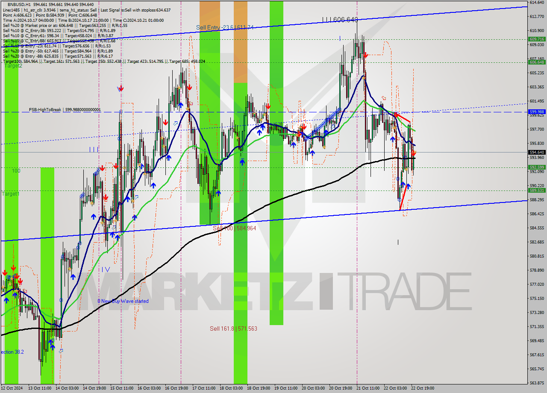Select the 'Sell 161.8 | 571.563' label

click(233, 328)
